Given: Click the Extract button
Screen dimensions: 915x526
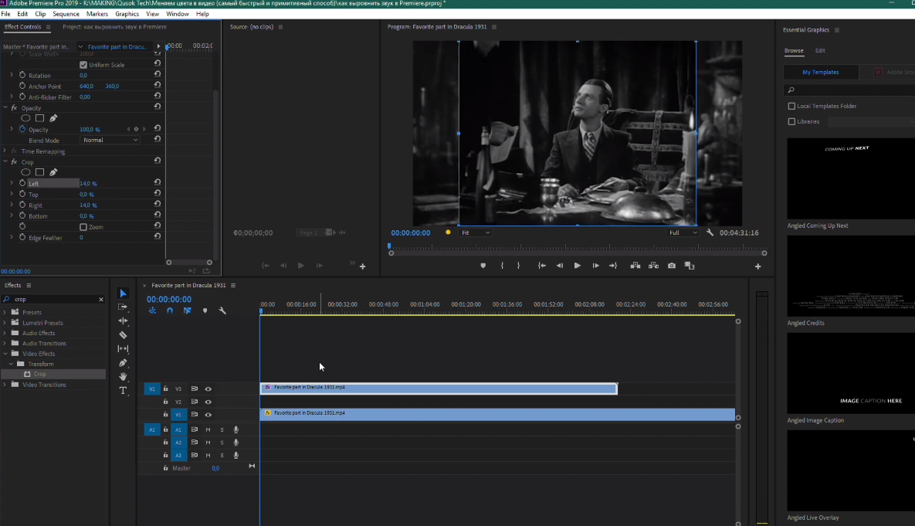Looking at the screenshot, I should pos(653,266).
